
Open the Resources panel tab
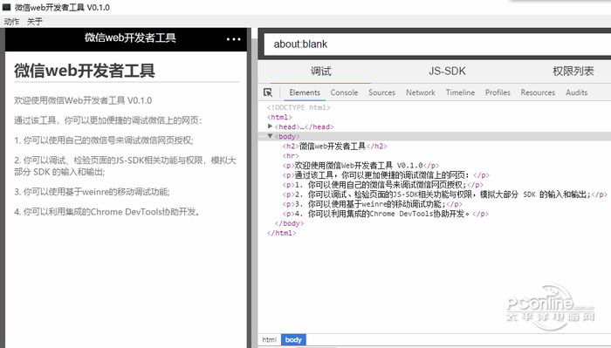538,92
